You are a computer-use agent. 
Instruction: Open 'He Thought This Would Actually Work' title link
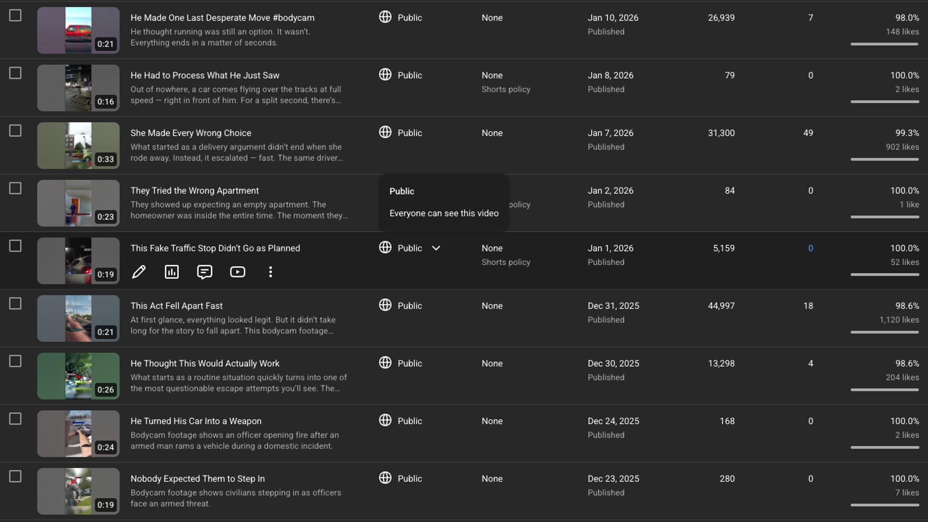click(x=205, y=364)
